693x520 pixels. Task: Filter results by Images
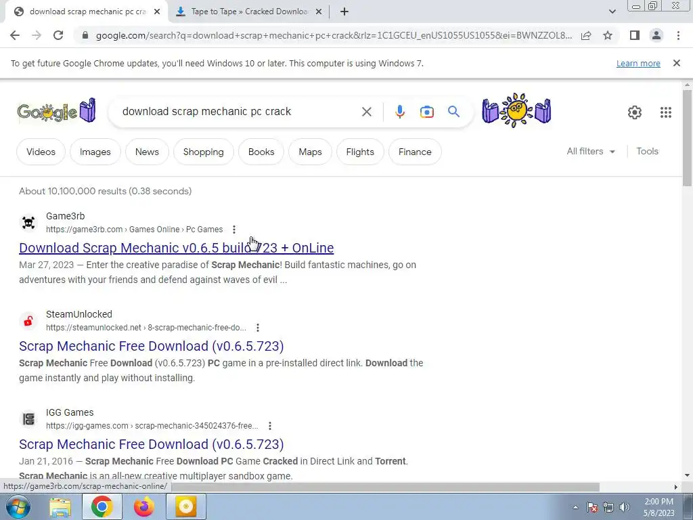95,152
